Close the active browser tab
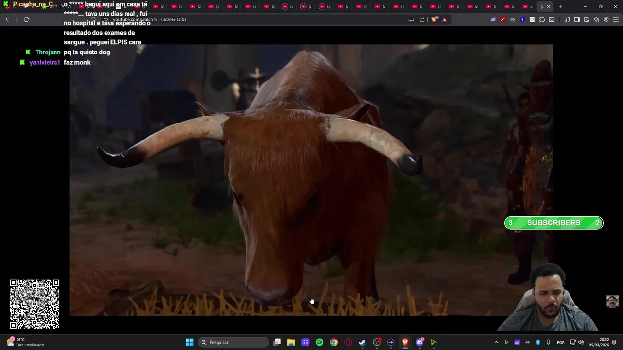Viewport: 623px width, 350px height. (x=548, y=6)
